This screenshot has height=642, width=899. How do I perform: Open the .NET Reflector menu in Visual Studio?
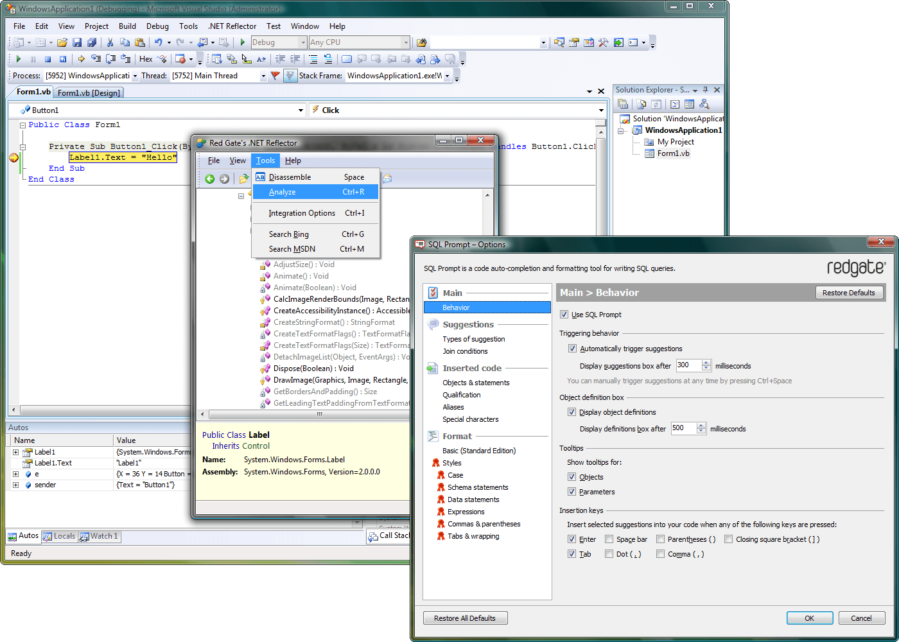(x=232, y=26)
